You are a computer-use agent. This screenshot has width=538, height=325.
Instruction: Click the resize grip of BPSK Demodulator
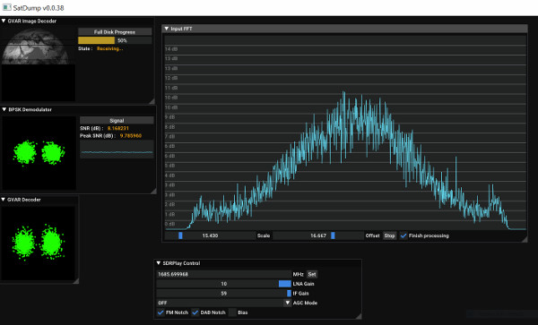(x=153, y=191)
